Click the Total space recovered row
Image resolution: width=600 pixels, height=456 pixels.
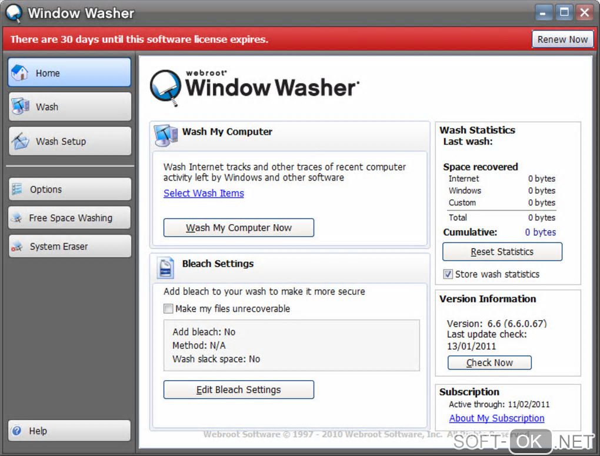(x=502, y=218)
